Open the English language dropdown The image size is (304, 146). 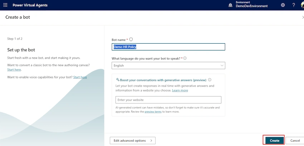click(x=168, y=65)
